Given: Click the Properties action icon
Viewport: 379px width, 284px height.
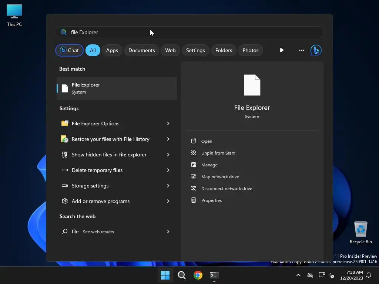Looking at the screenshot, I should pos(193,200).
